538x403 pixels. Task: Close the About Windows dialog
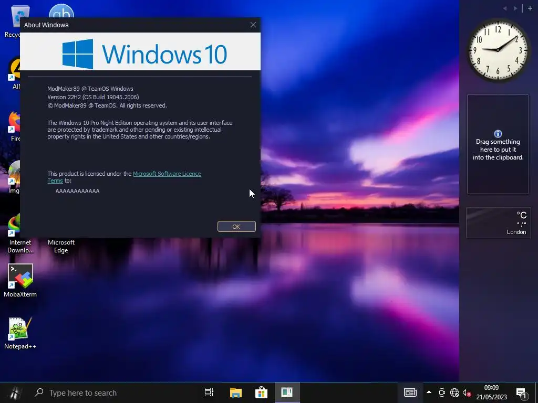pos(253,25)
